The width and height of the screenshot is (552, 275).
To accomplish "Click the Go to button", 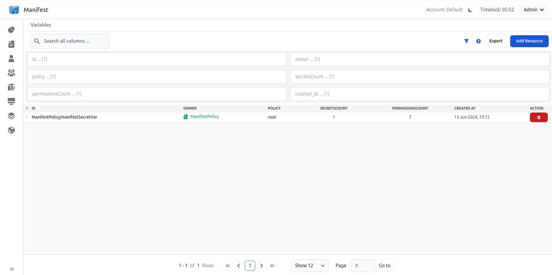I will click(x=385, y=266).
